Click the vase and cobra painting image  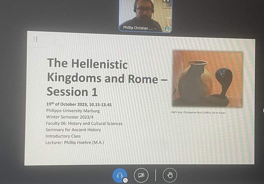[208, 79]
